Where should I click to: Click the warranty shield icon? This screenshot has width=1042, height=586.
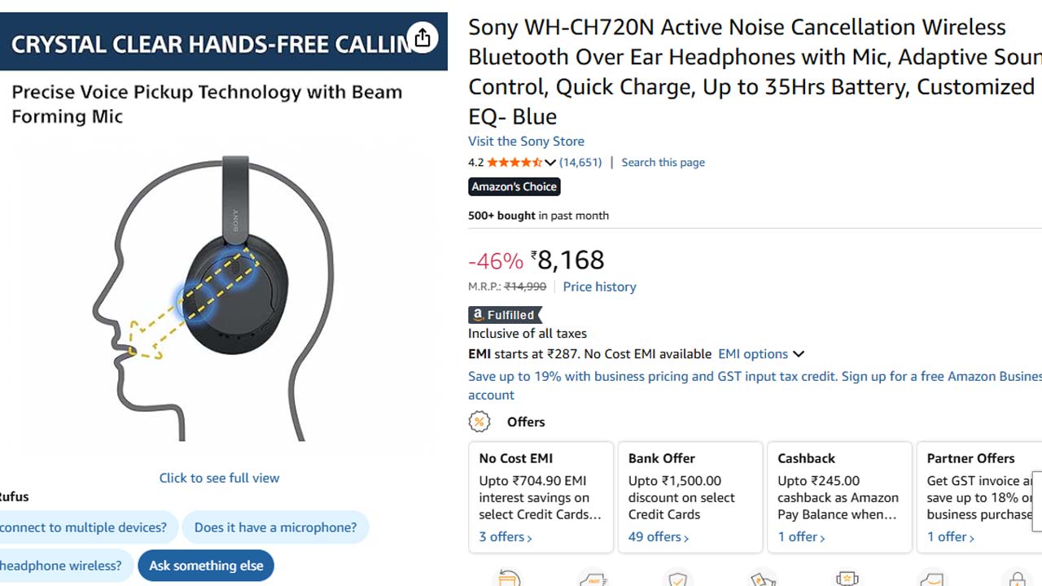[677, 579]
